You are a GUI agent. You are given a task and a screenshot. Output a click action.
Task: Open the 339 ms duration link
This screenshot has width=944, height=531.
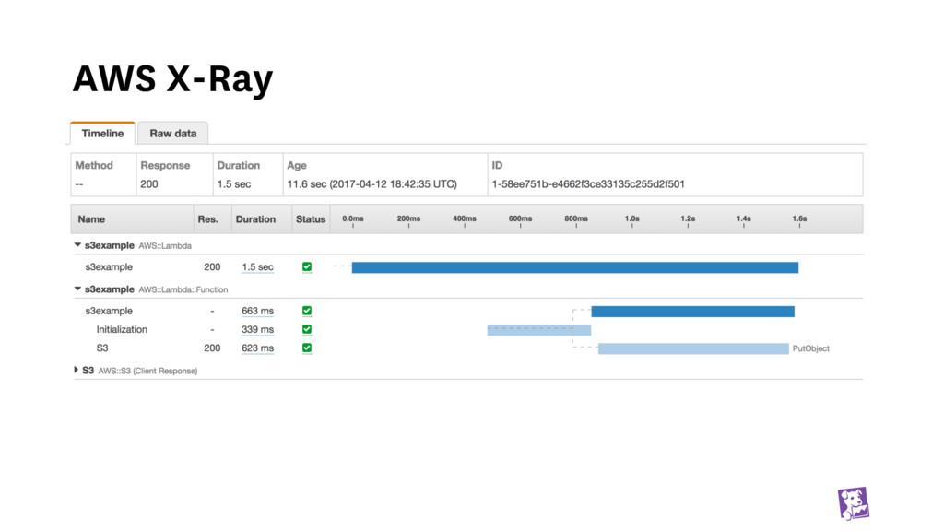[258, 329]
